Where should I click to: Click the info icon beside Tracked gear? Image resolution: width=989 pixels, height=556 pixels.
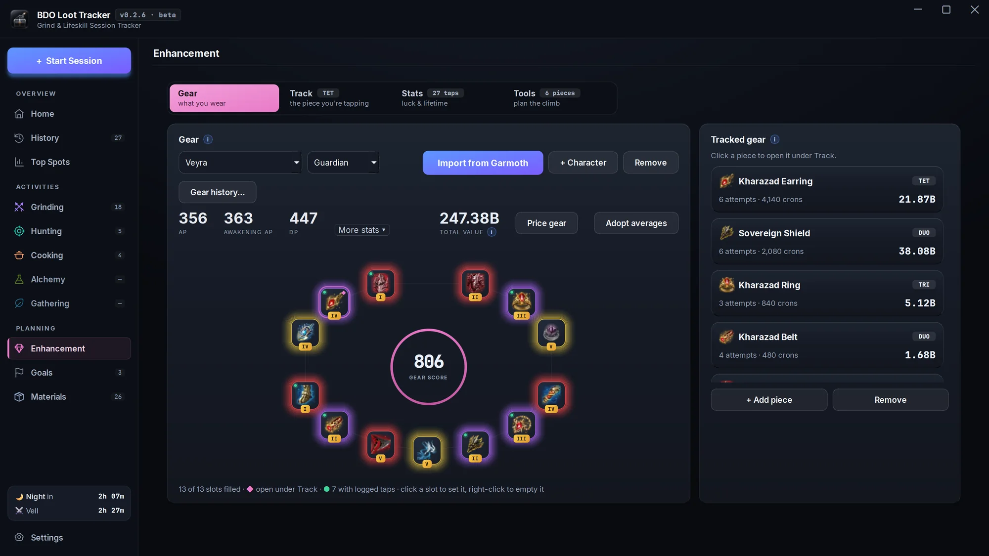pos(775,139)
